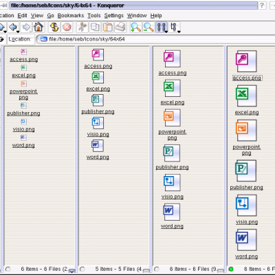
Task: Zoom in with the magnifier plus icon
Action: pyautogui.click(x=135, y=27)
